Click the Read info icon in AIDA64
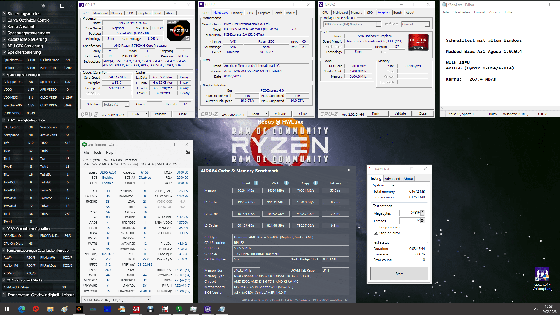 256,183
